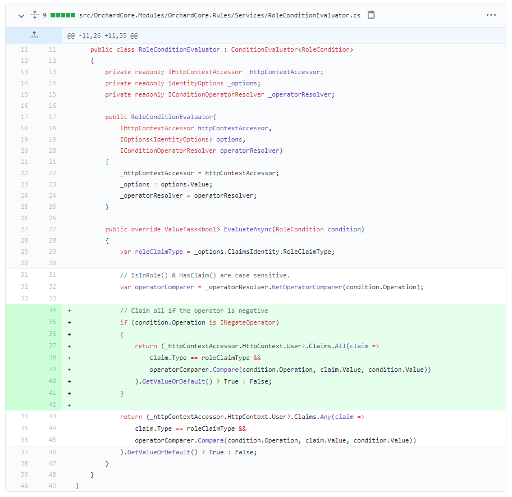
Task: Select the hunk header "@@ -11,26 +11,35 @@"
Action: (103, 35)
